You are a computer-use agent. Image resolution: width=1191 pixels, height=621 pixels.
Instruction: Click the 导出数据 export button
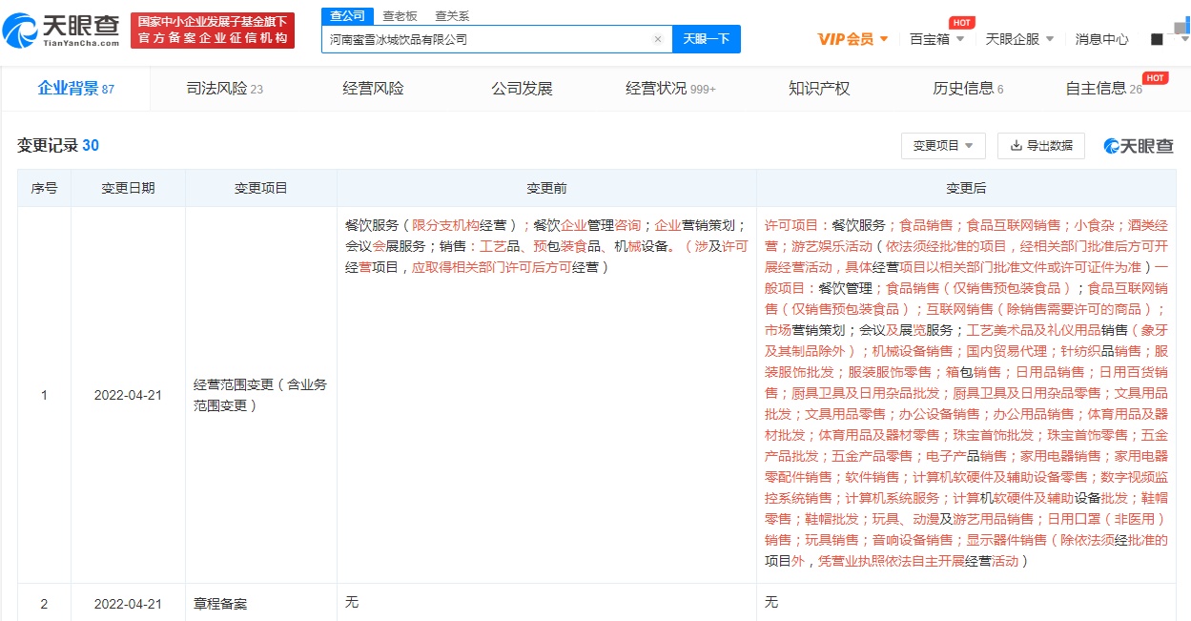pyautogui.click(x=1041, y=146)
